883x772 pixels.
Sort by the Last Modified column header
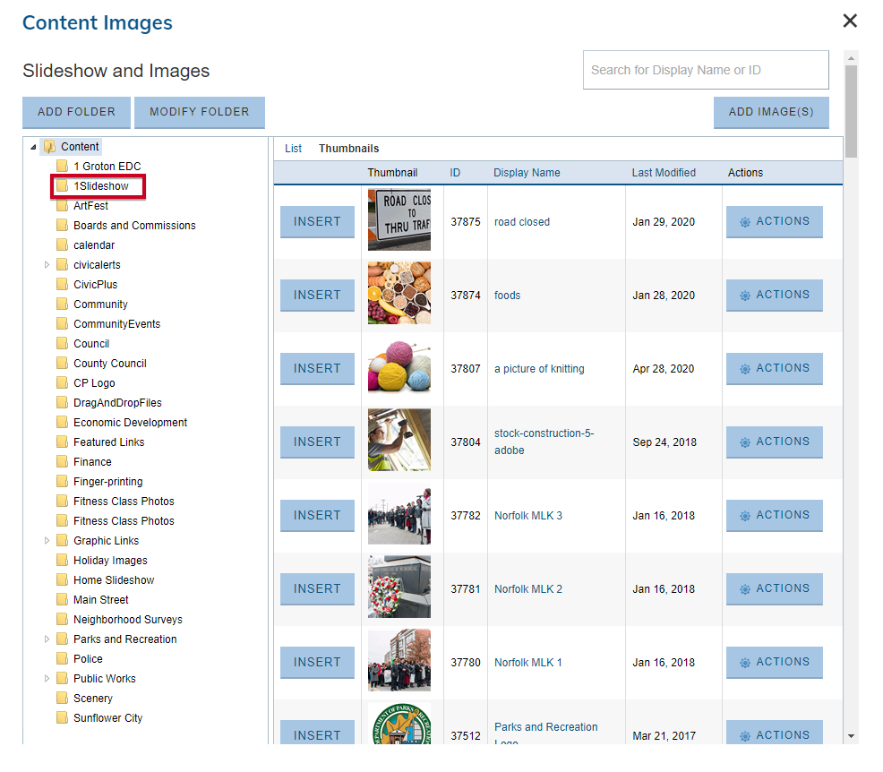pos(664,173)
